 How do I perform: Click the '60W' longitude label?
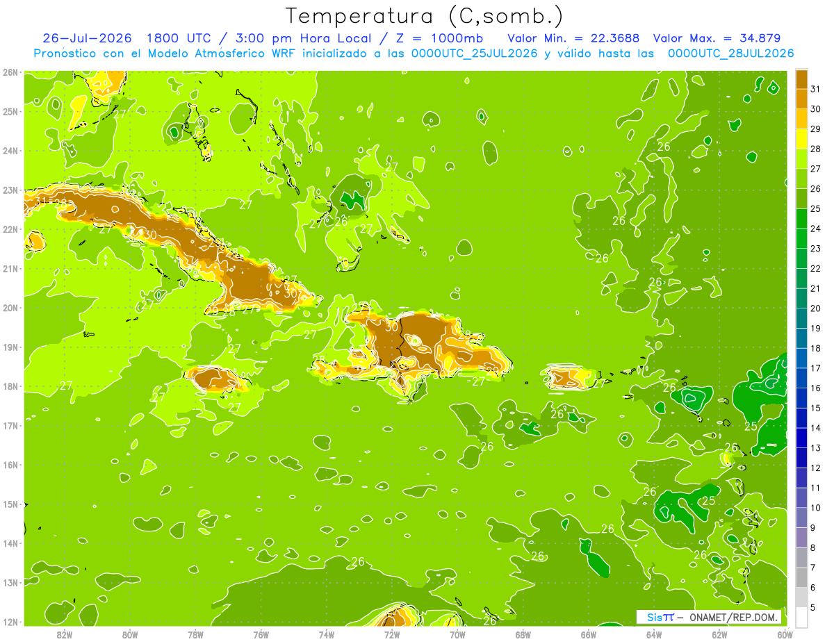(785, 634)
